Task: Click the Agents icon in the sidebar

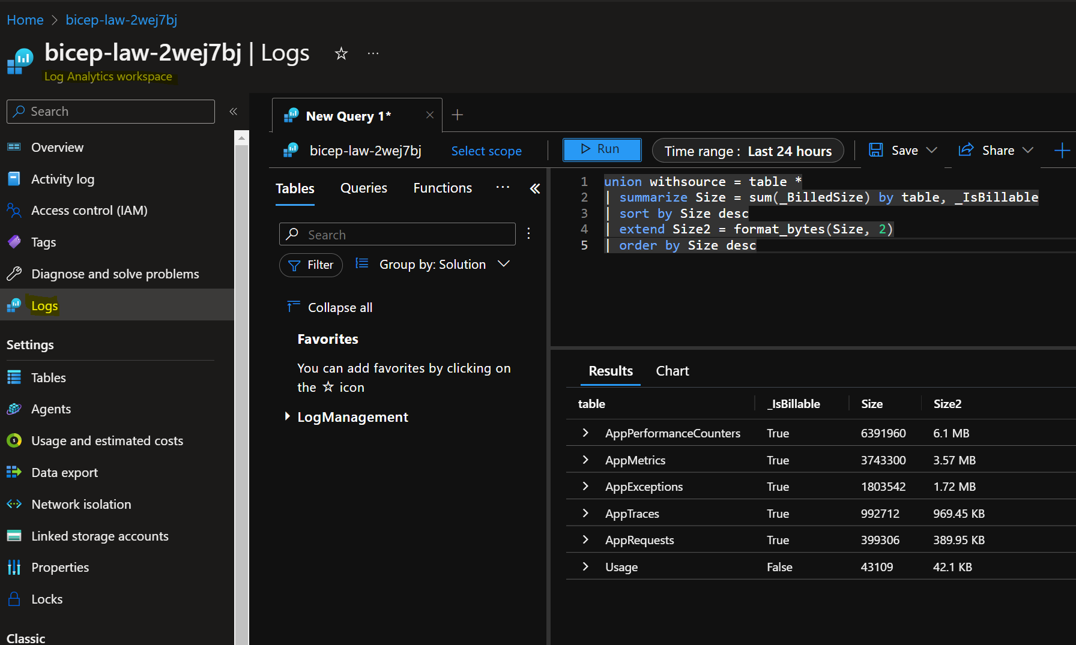Action: [x=14, y=409]
